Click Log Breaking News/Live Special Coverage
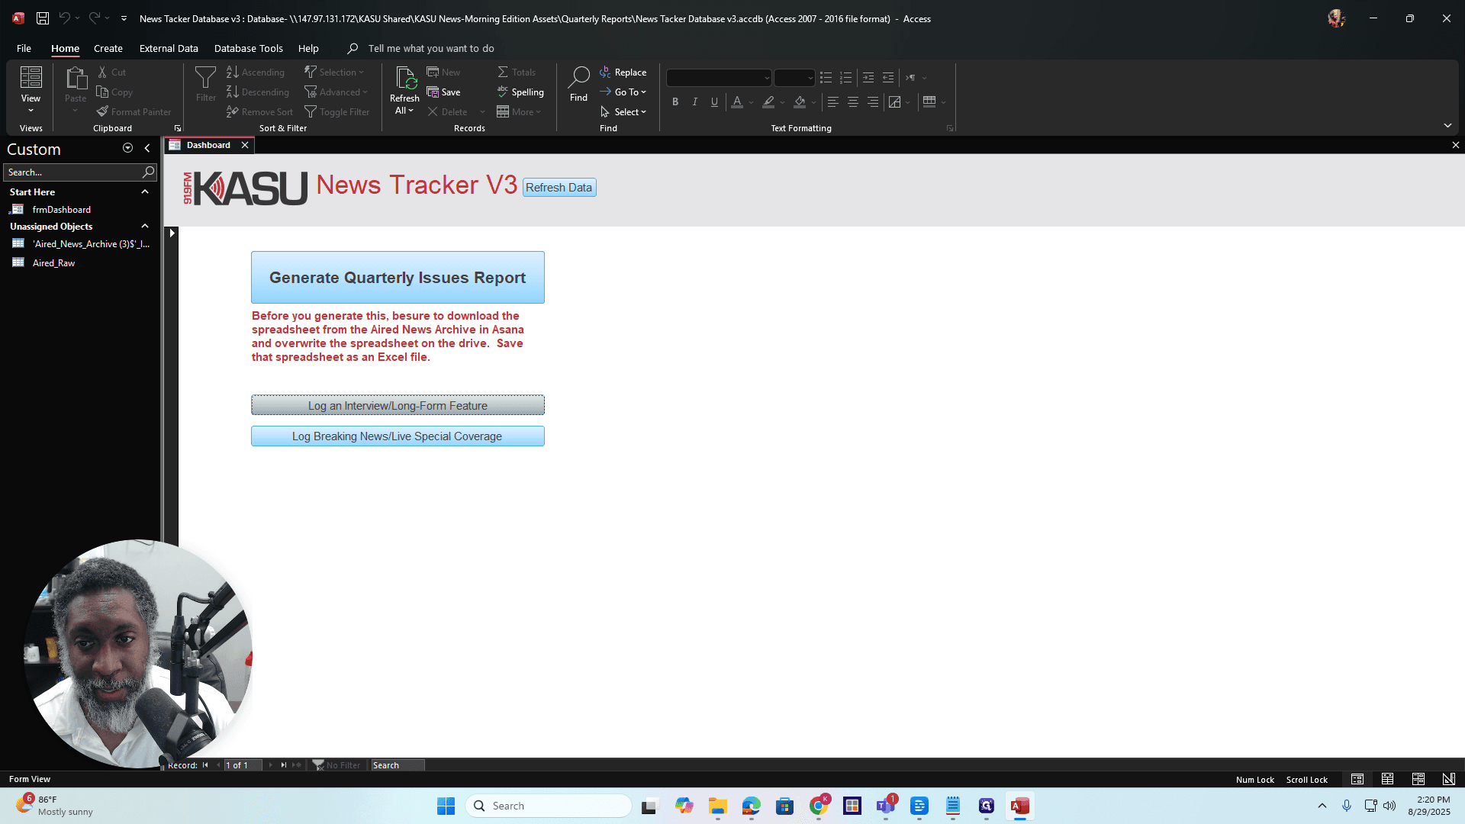 click(398, 436)
